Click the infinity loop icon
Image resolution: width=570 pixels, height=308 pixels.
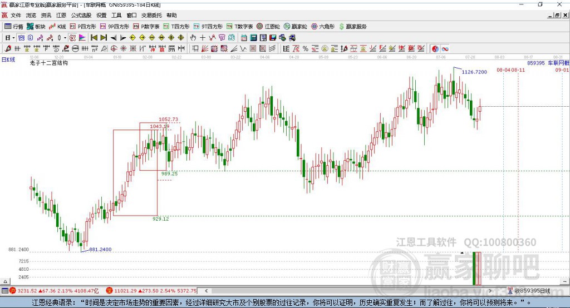click(x=445, y=49)
